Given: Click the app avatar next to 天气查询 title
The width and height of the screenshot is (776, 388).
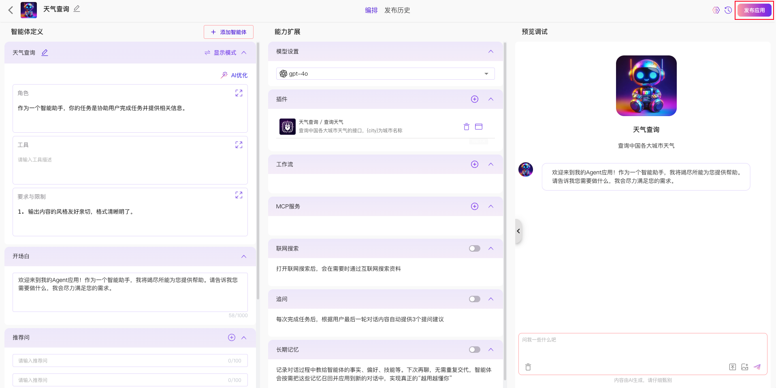Looking at the screenshot, I should (x=29, y=10).
